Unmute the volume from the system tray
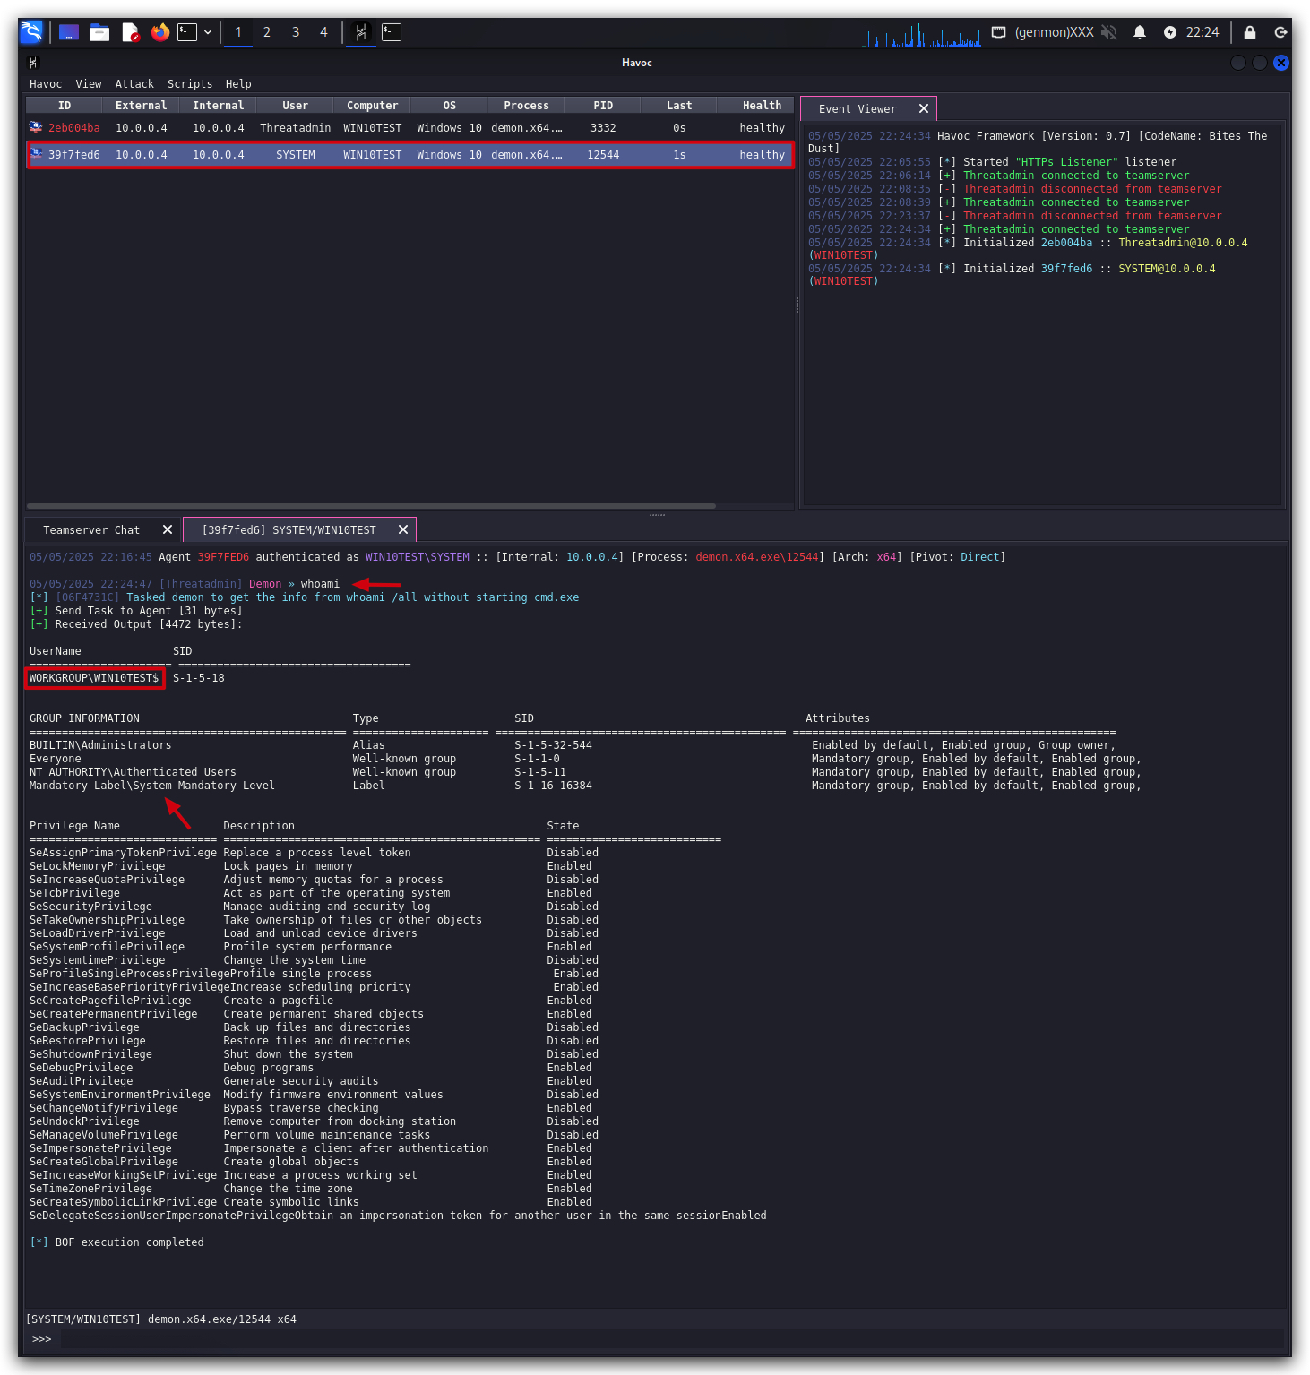Image resolution: width=1310 pixels, height=1375 pixels. [x=1109, y=32]
